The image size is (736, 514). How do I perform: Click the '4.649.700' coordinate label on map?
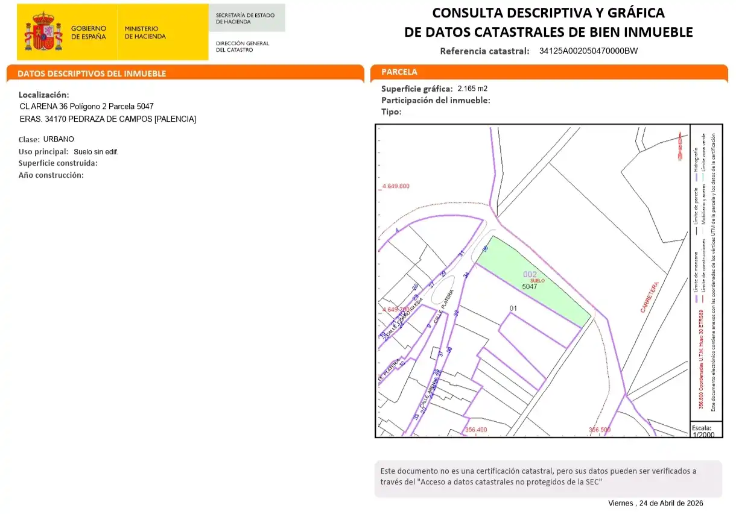coord(396,309)
